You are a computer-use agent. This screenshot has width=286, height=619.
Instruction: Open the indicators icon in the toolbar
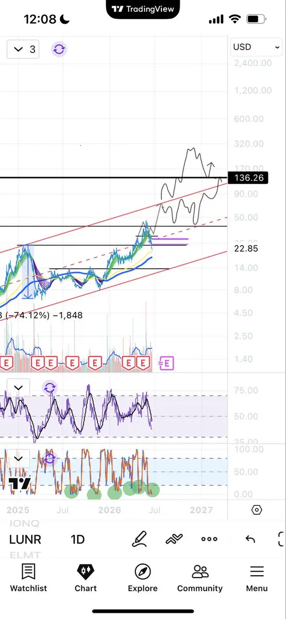pyautogui.click(x=174, y=539)
